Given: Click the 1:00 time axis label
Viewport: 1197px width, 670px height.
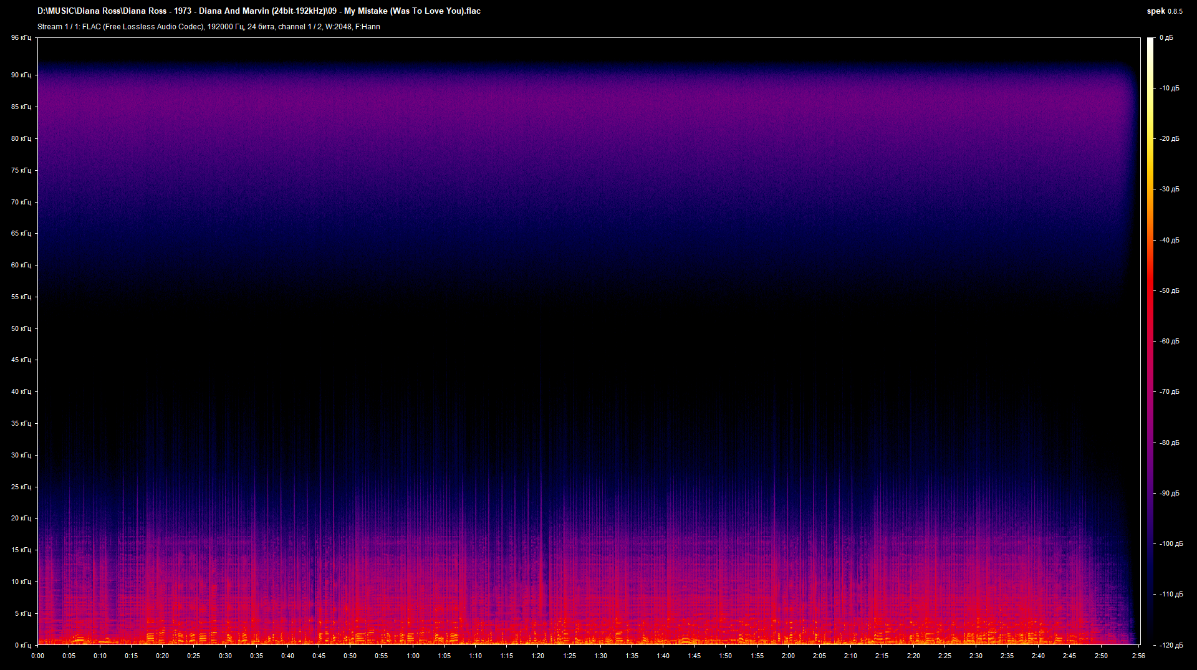Looking at the screenshot, I should [x=413, y=656].
